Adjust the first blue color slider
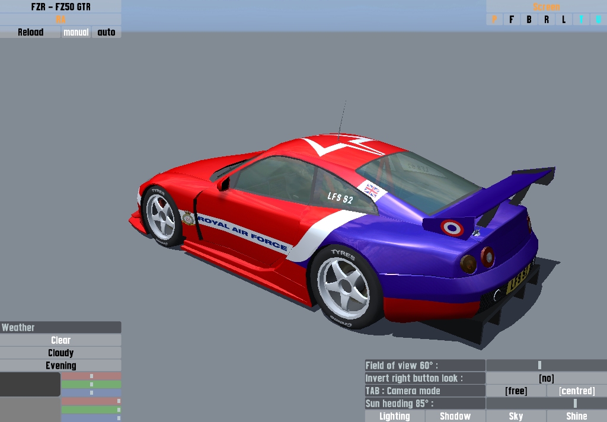607x422 pixels. (x=91, y=392)
